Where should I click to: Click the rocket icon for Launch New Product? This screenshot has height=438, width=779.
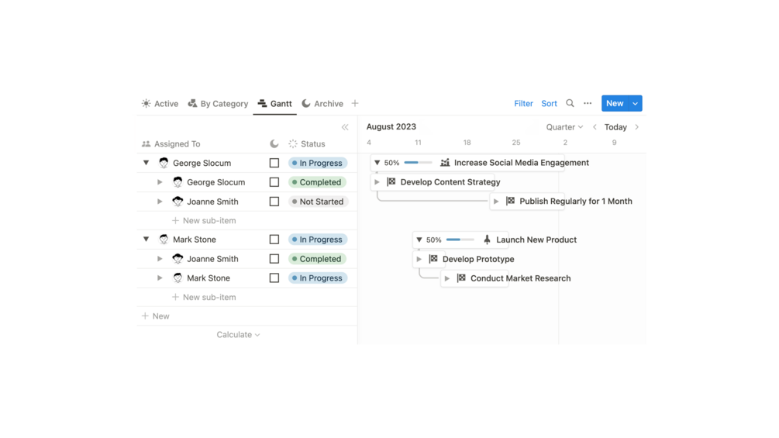tap(487, 240)
